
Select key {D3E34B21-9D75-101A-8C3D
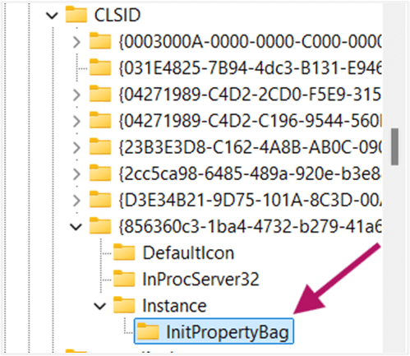250,201
